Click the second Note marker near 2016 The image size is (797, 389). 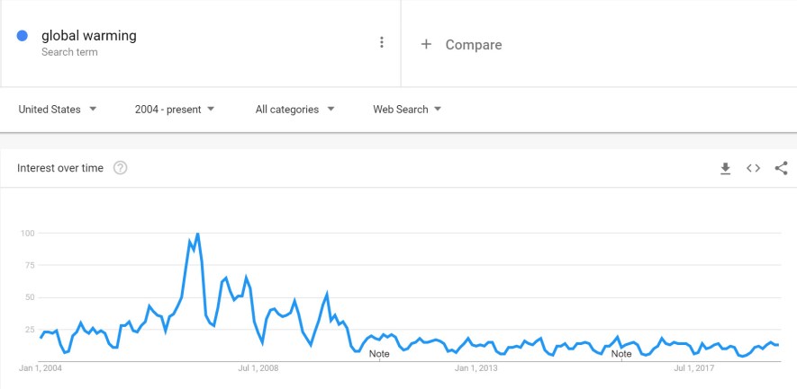621,353
